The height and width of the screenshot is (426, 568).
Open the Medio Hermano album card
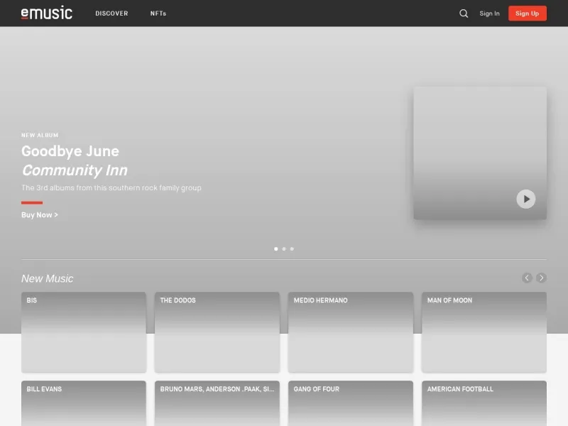[351, 332]
